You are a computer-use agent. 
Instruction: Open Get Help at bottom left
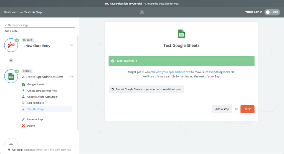pyautogui.click(x=17, y=150)
